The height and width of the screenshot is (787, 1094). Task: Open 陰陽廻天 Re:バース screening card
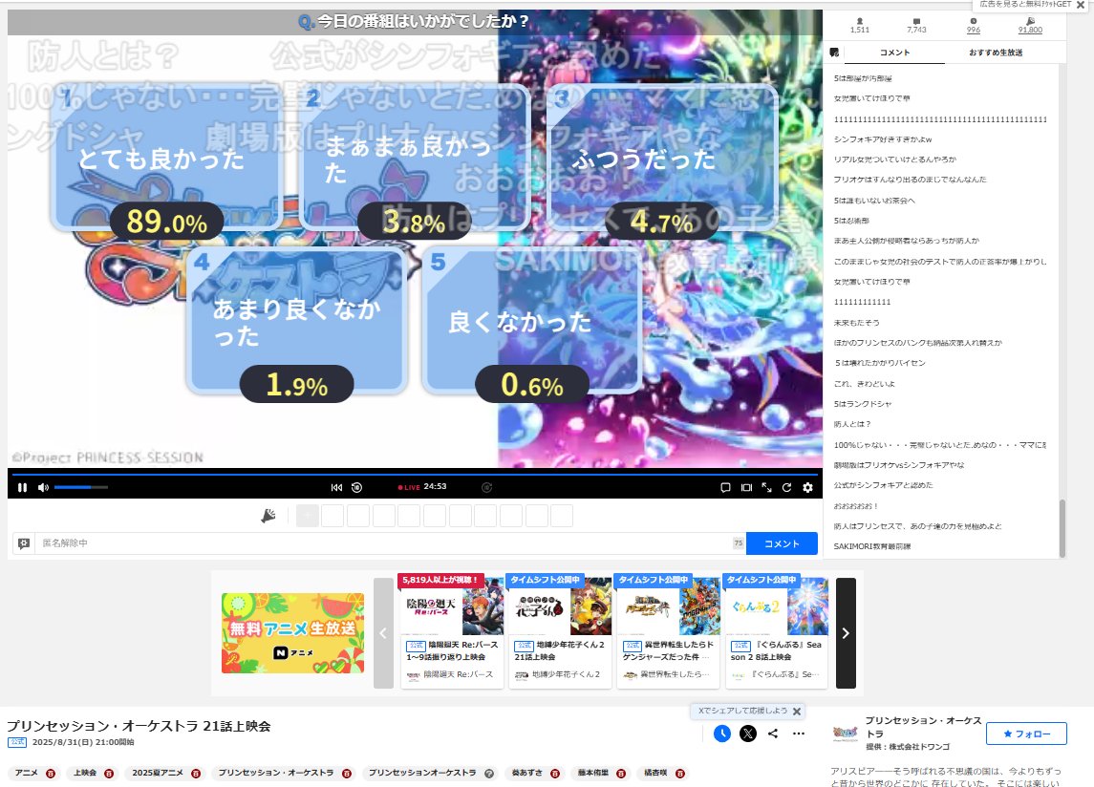pos(451,633)
